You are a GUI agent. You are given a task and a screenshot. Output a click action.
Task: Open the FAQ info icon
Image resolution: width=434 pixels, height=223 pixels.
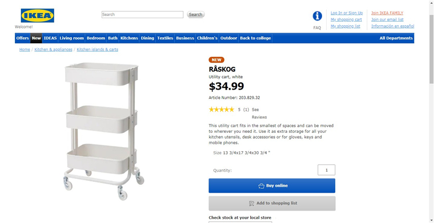click(x=317, y=16)
